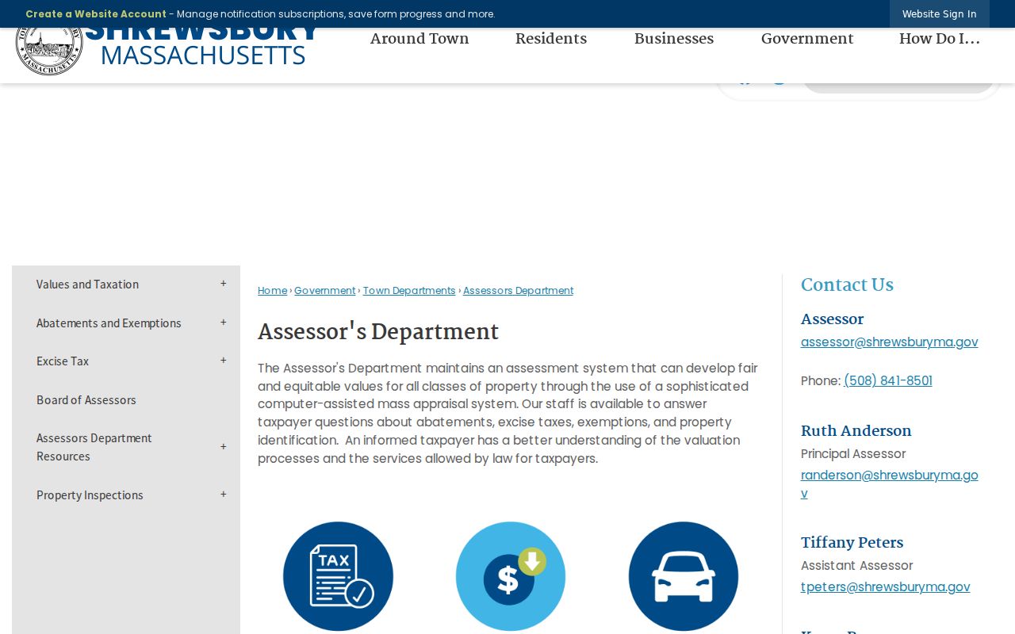Click the dollar download circle icon

pos(511,576)
